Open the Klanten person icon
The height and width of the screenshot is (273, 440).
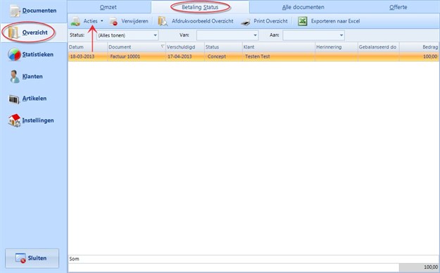pyautogui.click(x=14, y=77)
